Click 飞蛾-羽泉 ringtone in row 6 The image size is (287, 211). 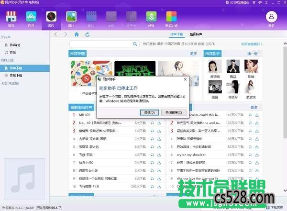pyautogui.click(x=86, y=155)
